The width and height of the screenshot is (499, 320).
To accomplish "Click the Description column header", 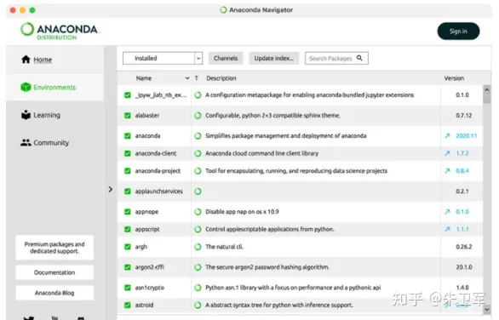I will pyautogui.click(x=221, y=78).
